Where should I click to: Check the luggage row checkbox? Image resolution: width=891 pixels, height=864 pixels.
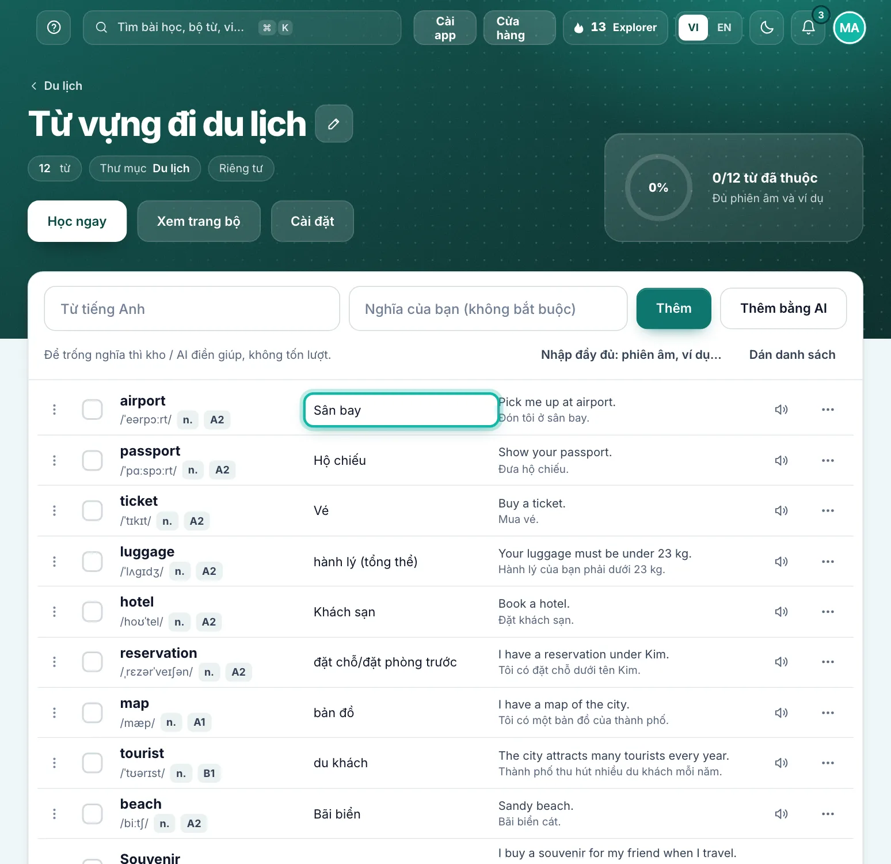pos(92,562)
